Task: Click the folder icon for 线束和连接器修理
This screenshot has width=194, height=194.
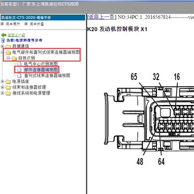Action: 8,87
